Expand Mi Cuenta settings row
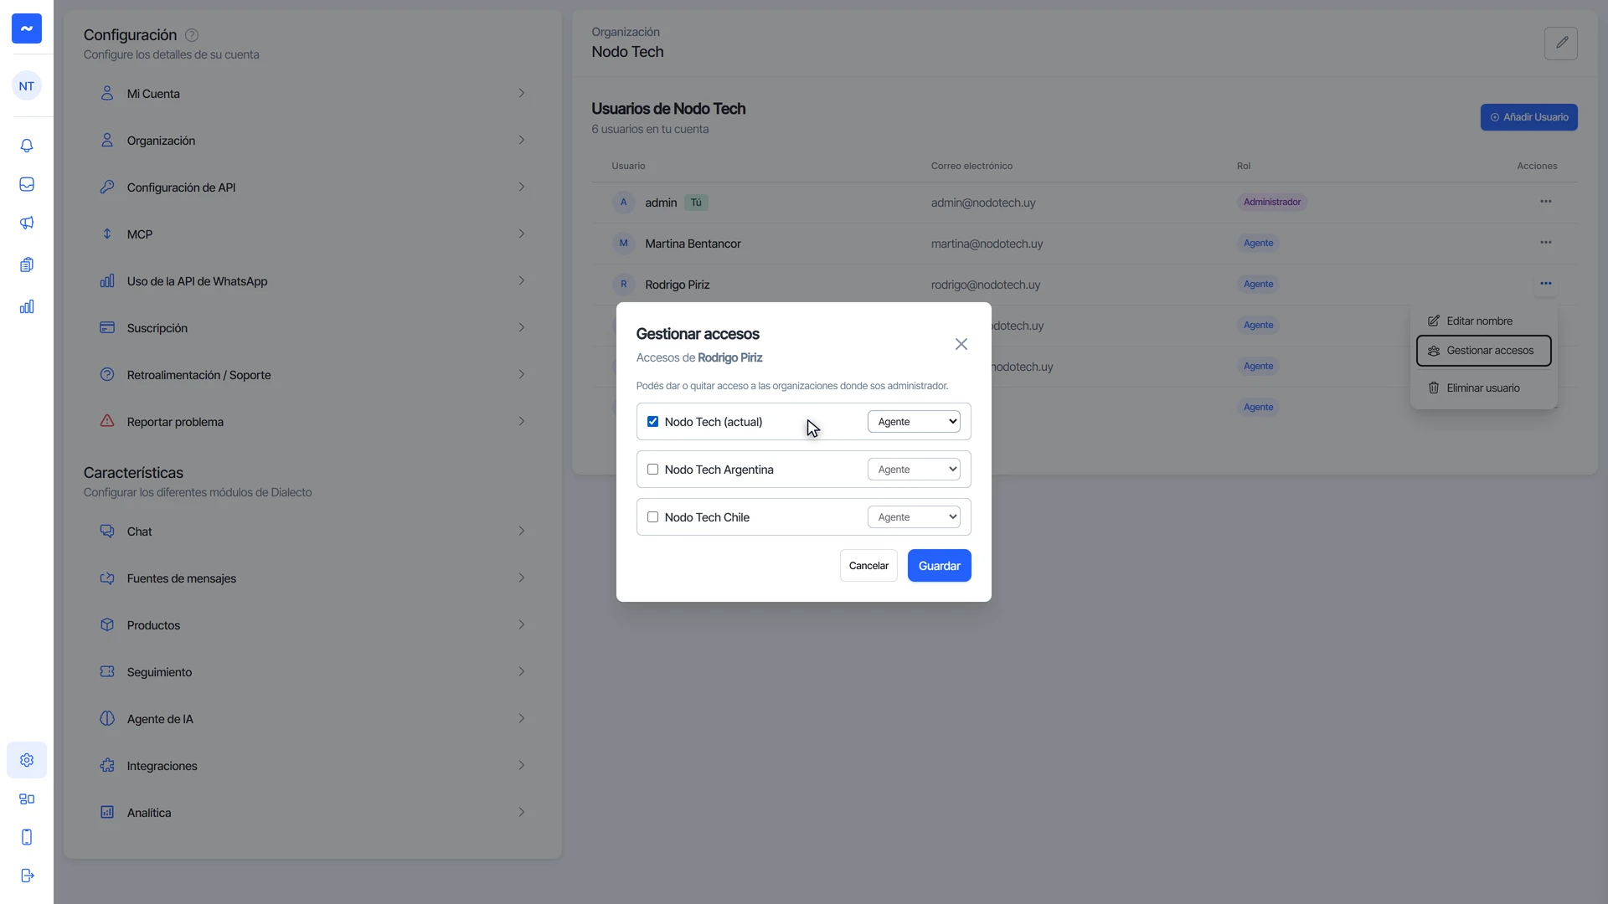This screenshot has width=1608, height=904. (x=312, y=94)
